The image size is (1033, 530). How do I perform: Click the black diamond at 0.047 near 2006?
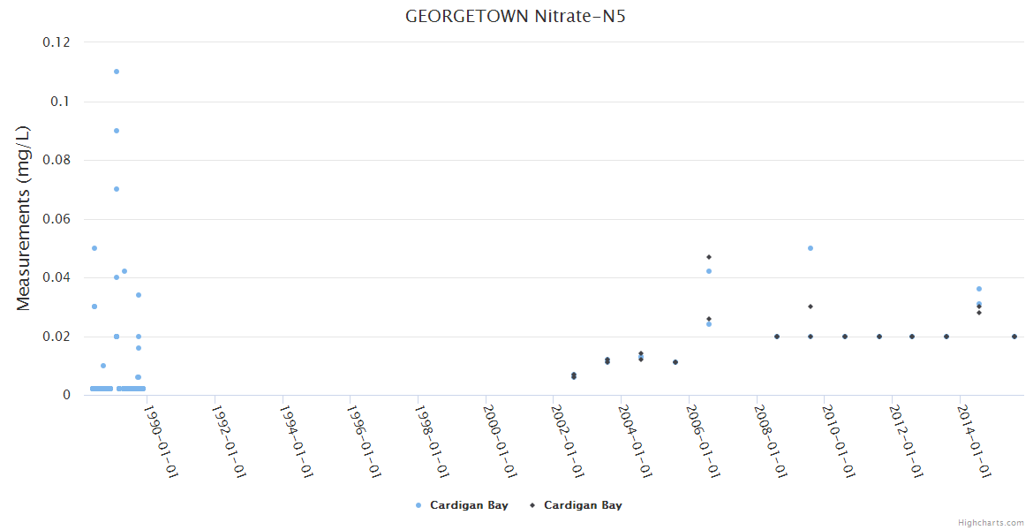click(709, 257)
